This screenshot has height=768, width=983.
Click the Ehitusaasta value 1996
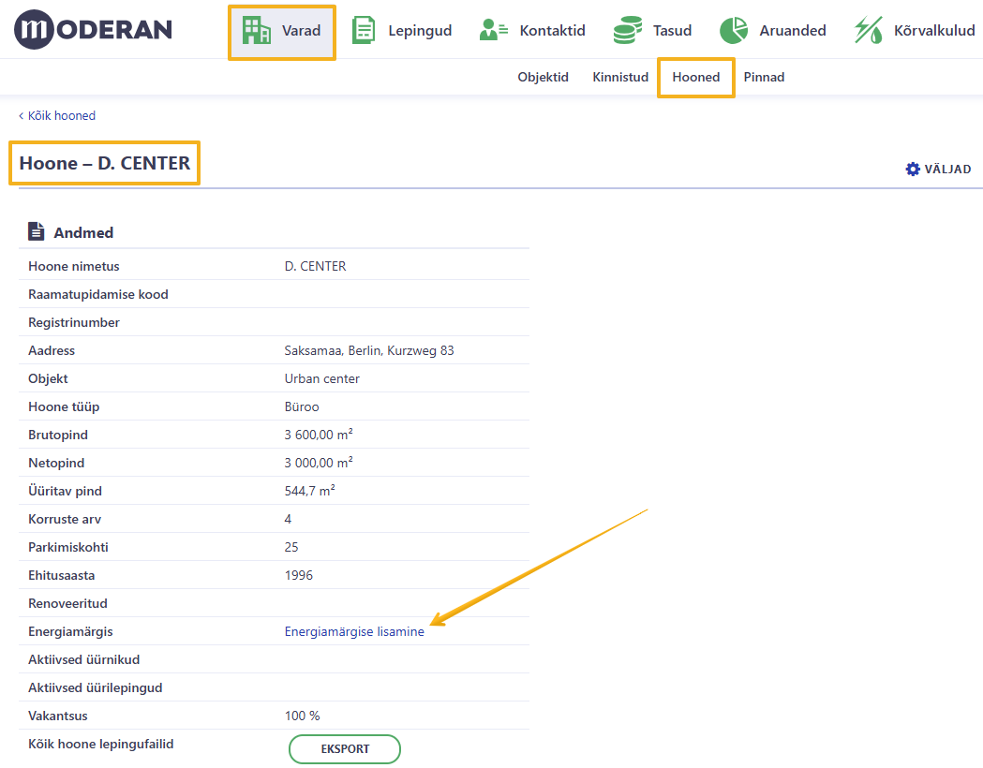(x=298, y=576)
